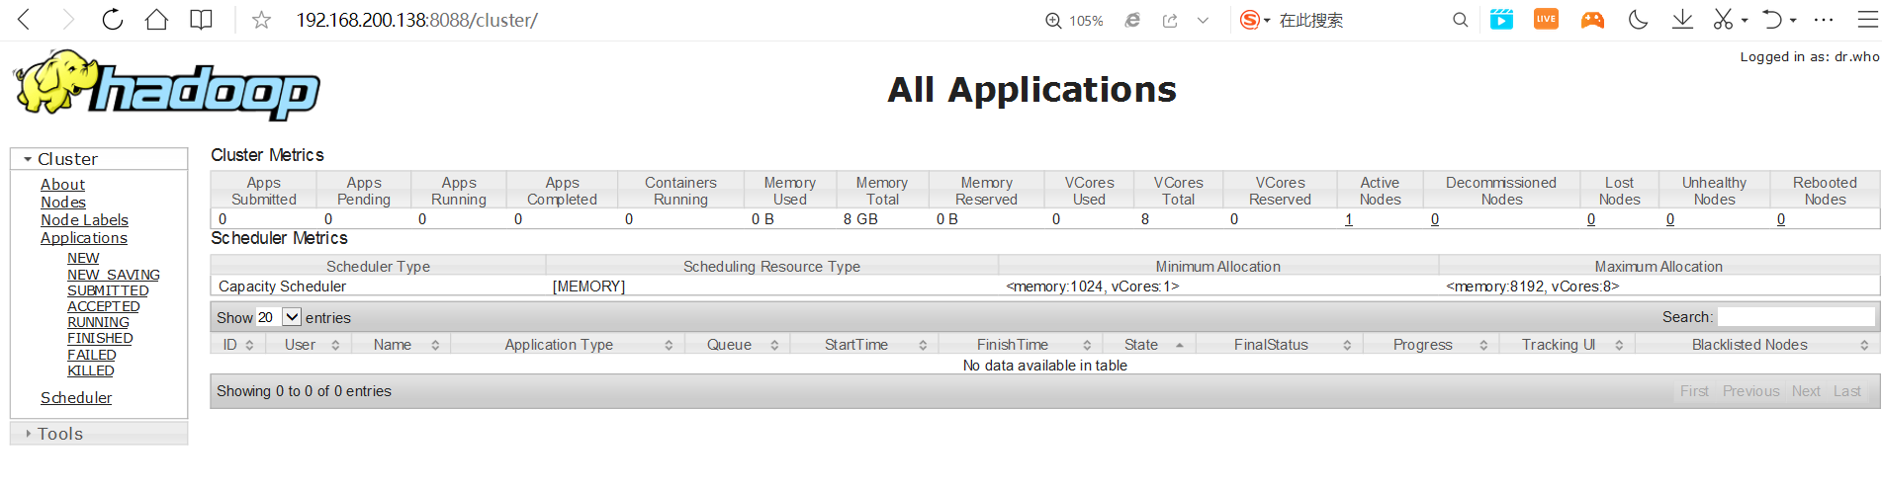Sort table by the Application Type column
This screenshot has height=492, width=1882.
559,345
